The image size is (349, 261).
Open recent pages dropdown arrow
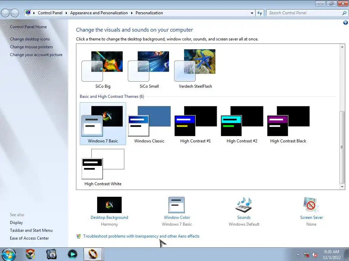pyautogui.click(x=21, y=13)
